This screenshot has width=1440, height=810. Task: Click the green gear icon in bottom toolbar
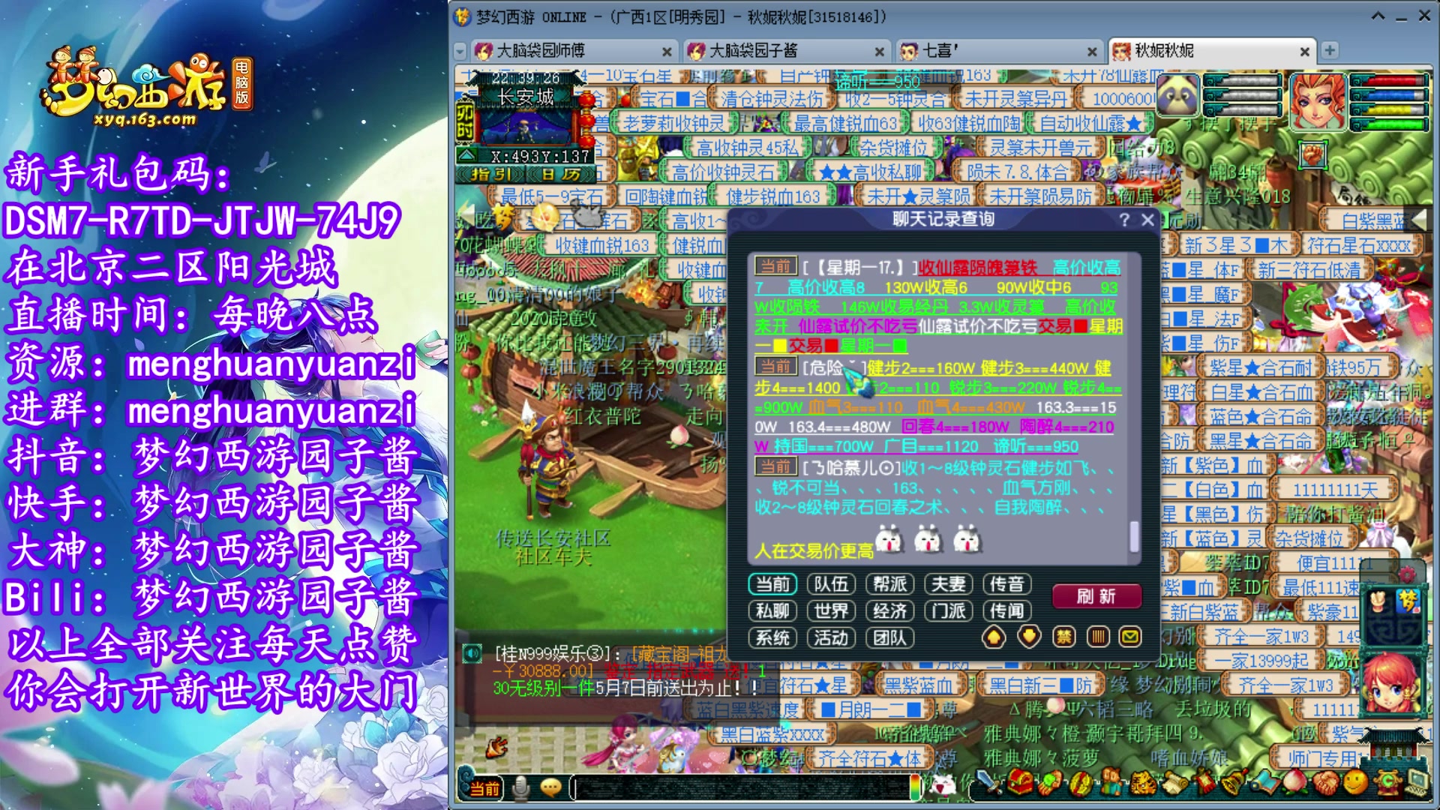pyautogui.click(x=1387, y=782)
